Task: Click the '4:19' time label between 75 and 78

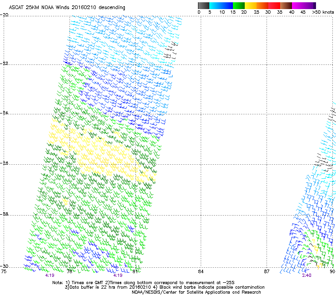Action: pos(49,275)
